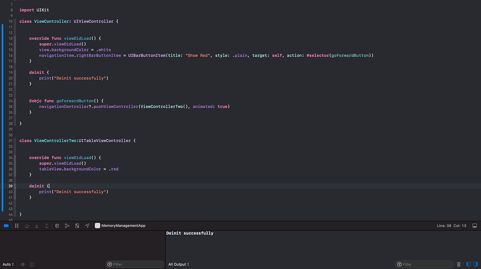Image resolution: width=481 pixels, height=269 pixels.
Task: Toggle the console view pane
Action: point(475,264)
